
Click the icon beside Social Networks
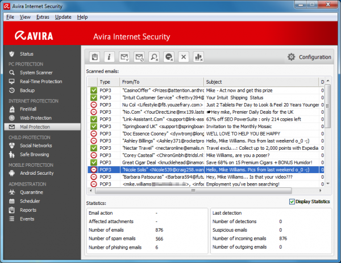click(12, 146)
